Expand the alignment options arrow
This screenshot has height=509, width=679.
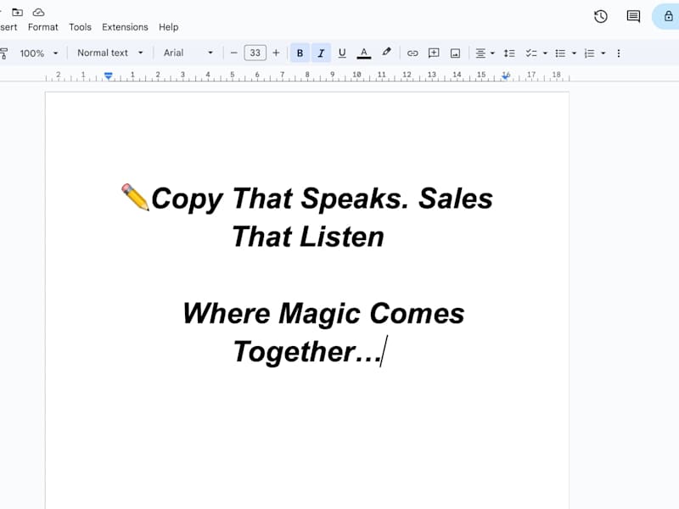click(492, 53)
